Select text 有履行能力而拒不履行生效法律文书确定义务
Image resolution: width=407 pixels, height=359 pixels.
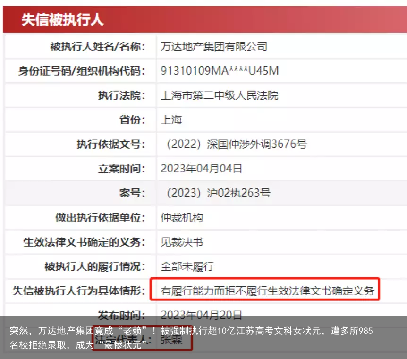tap(267, 291)
